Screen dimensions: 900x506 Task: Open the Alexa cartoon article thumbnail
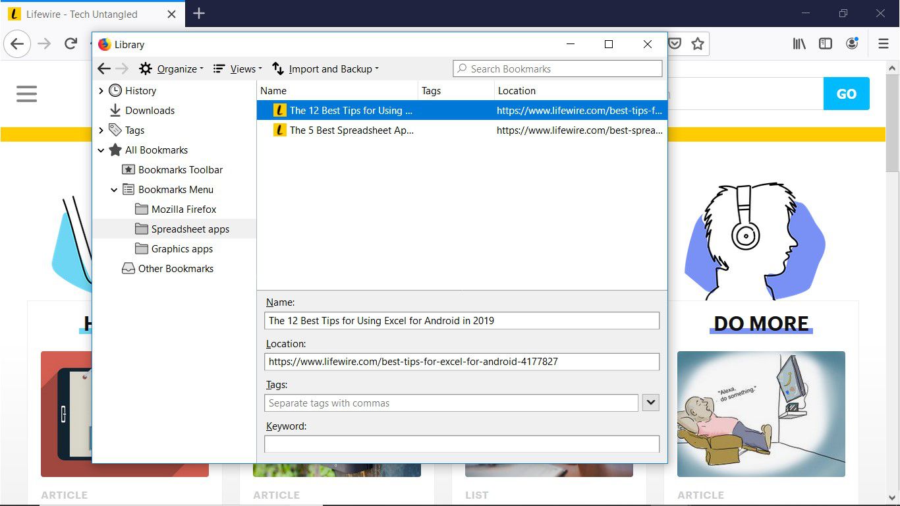coord(761,414)
